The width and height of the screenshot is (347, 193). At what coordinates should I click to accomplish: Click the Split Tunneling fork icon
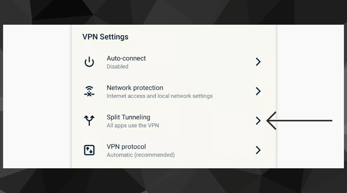tap(89, 120)
